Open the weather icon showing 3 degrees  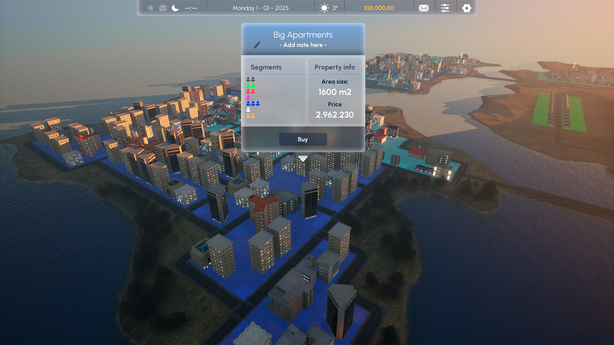tap(324, 8)
